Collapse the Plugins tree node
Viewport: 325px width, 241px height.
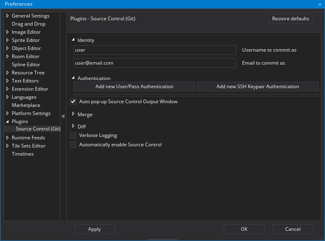(x=7, y=122)
